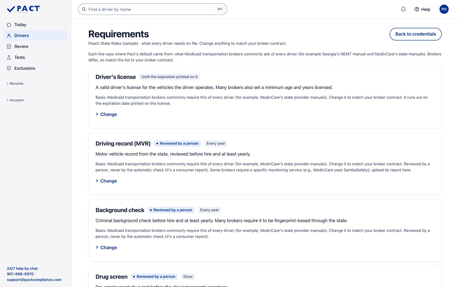Click the Until the expiration printed on it tag
Viewport: 459px width, 287px height.
point(170,77)
